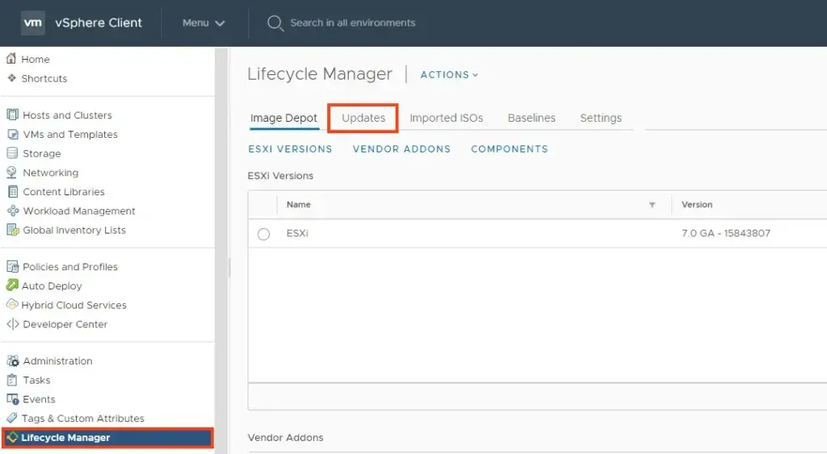Click the Hybrid Cloud Services icon
Screen dimensions: 827x454
point(12,305)
